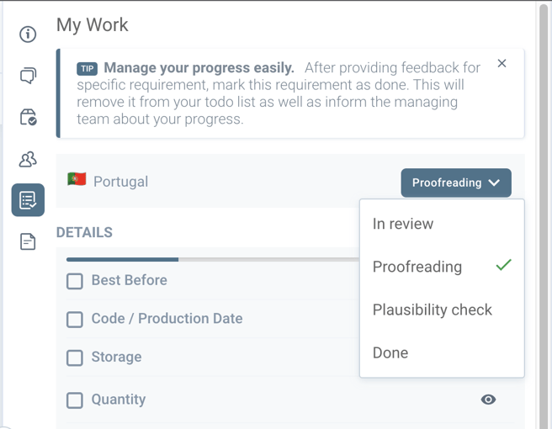This screenshot has width=552, height=429.
Task: Click the vertical scrollbar on the right
Action: [x=544, y=210]
